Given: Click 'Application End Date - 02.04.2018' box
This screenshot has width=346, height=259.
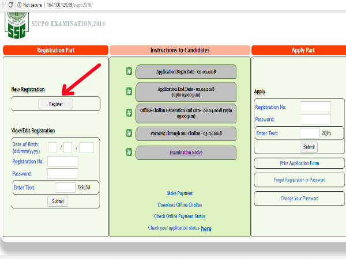Looking at the screenshot, I should (x=186, y=92).
